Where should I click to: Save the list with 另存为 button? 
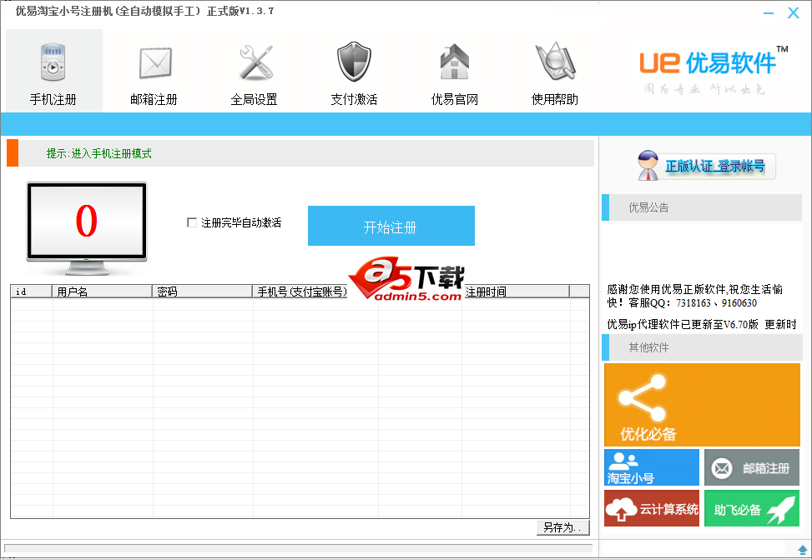[x=563, y=527]
